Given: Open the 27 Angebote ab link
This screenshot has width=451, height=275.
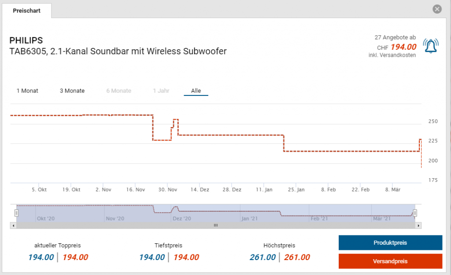Looking at the screenshot, I should coord(395,37).
